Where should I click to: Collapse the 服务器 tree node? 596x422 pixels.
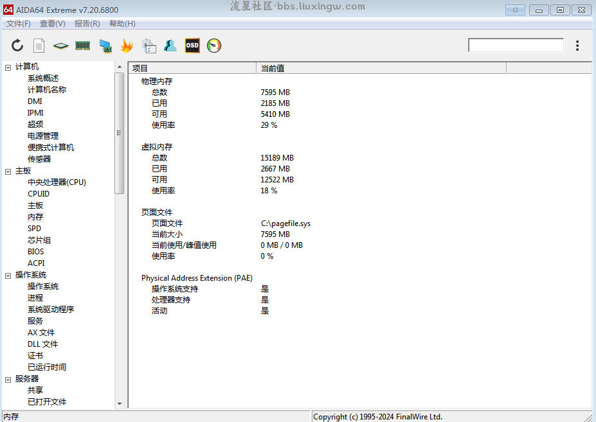coord(8,380)
